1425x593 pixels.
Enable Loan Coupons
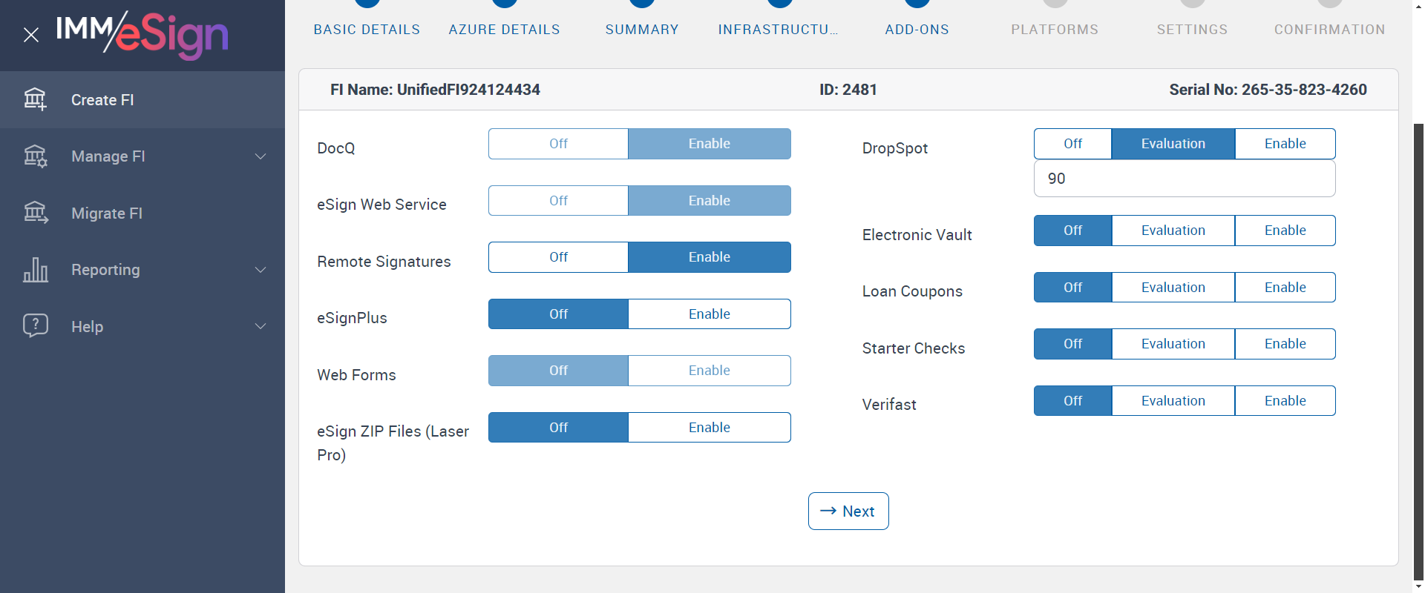point(1285,287)
